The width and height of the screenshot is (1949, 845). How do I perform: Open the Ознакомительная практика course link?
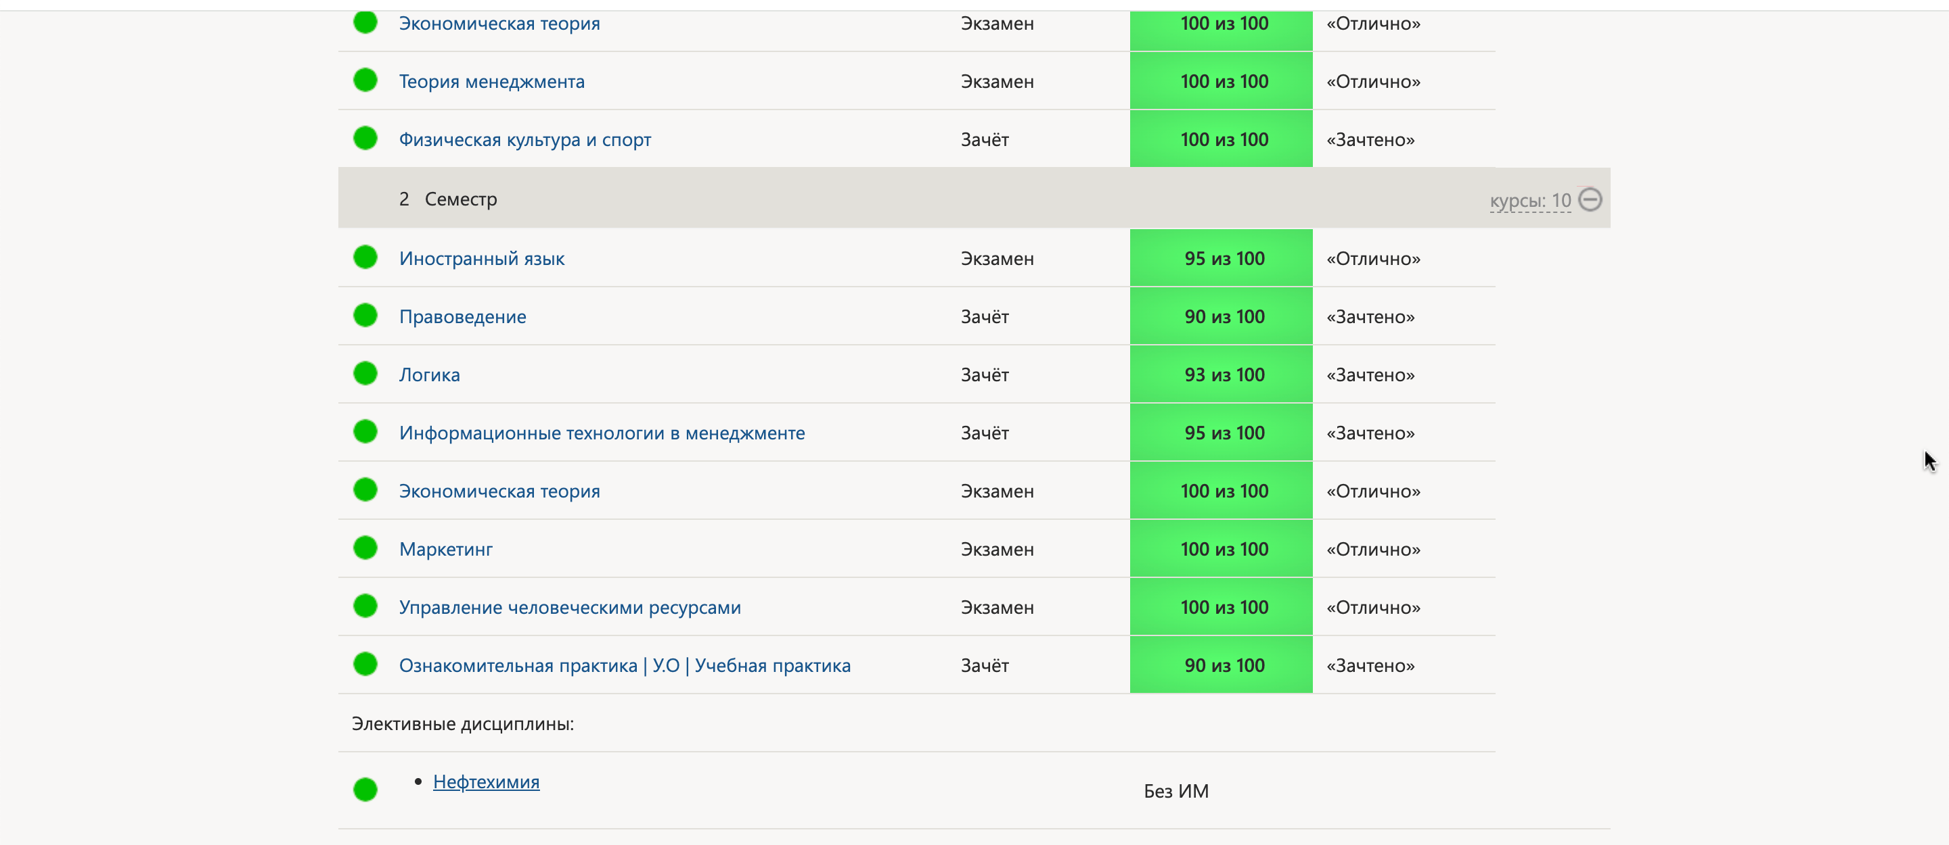point(624,666)
